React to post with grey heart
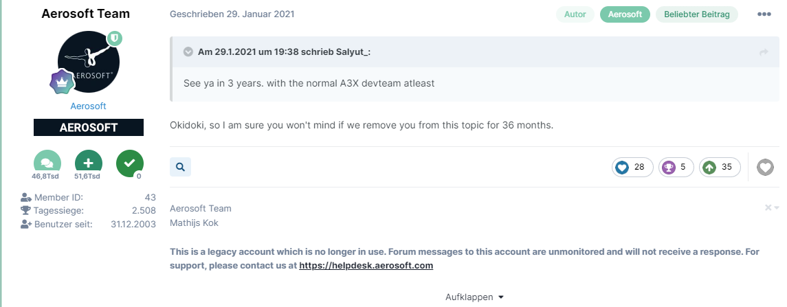 765,167
